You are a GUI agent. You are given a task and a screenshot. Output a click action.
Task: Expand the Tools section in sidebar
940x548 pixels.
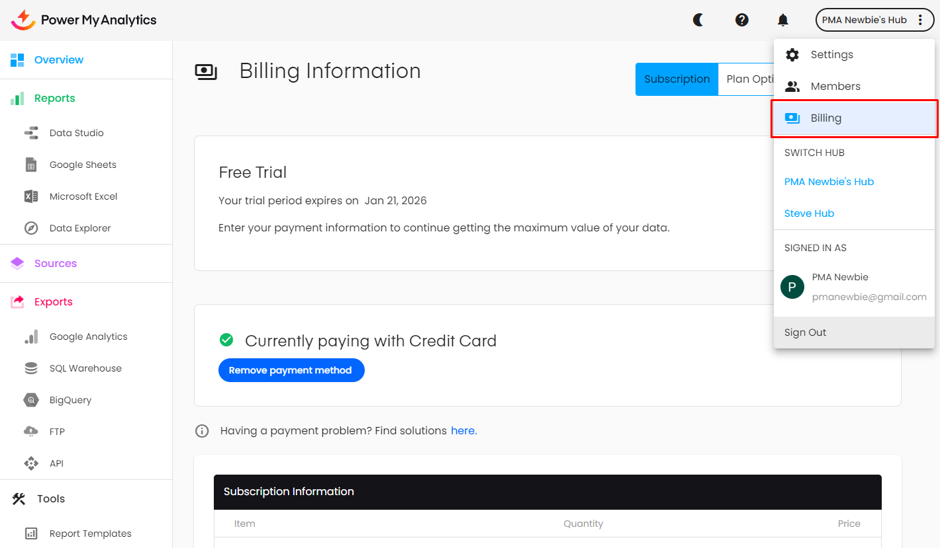click(50, 499)
